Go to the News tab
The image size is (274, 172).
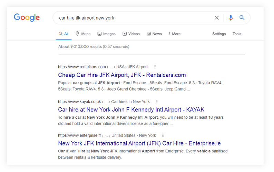(154, 34)
